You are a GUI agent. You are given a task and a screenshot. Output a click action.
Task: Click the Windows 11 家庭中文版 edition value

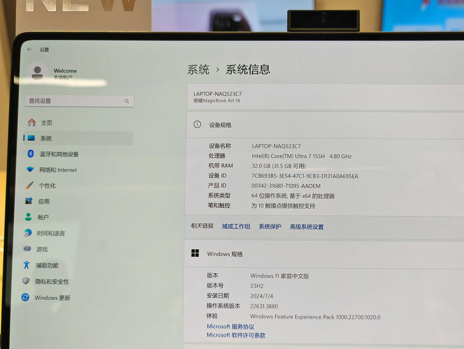pos(280,276)
